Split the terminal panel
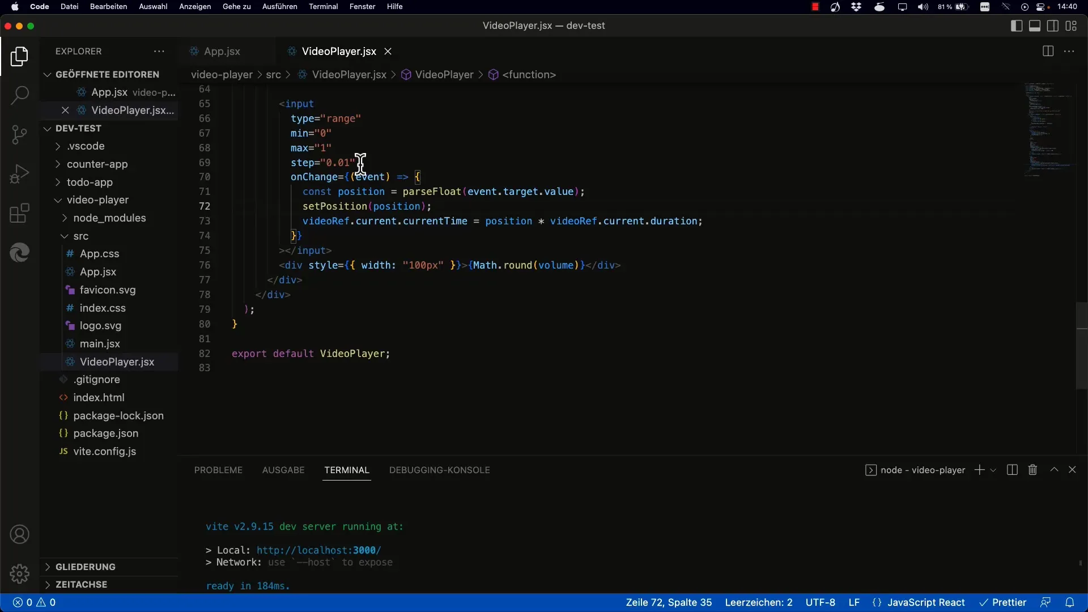 tap(1012, 470)
